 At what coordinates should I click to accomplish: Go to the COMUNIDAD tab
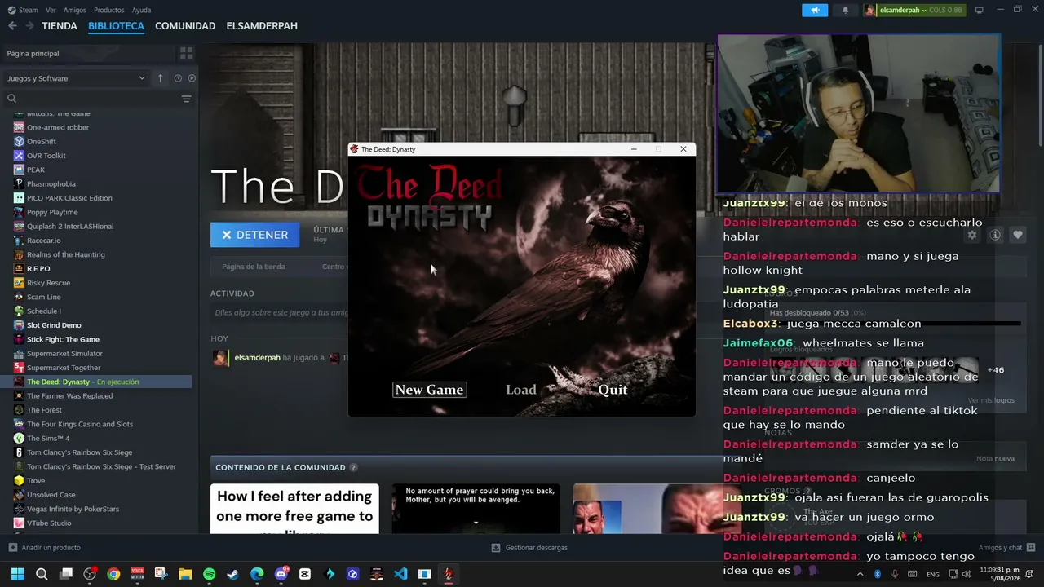coord(185,26)
